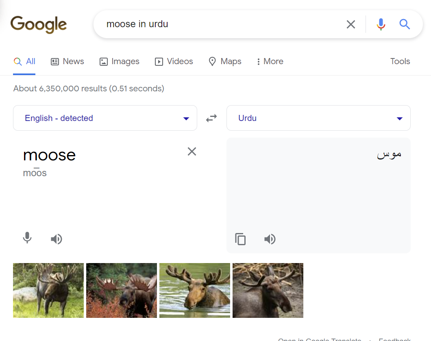Open the More menu
The width and height of the screenshot is (431, 341).
[270, 61]
